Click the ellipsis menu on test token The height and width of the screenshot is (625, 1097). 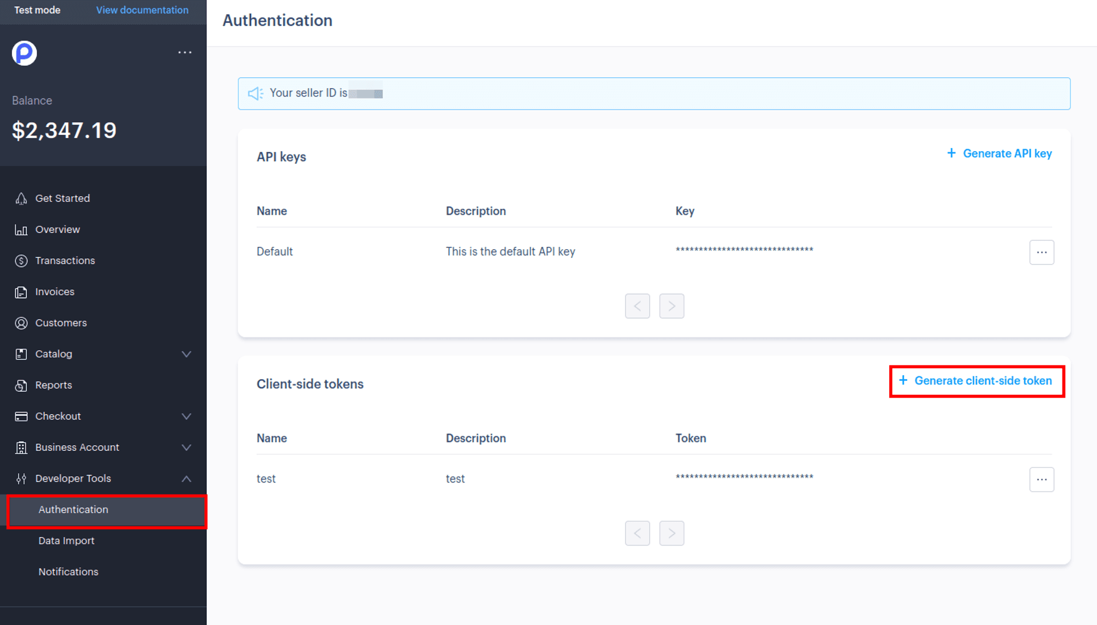pyautogui.click(x=1042, y=479)
